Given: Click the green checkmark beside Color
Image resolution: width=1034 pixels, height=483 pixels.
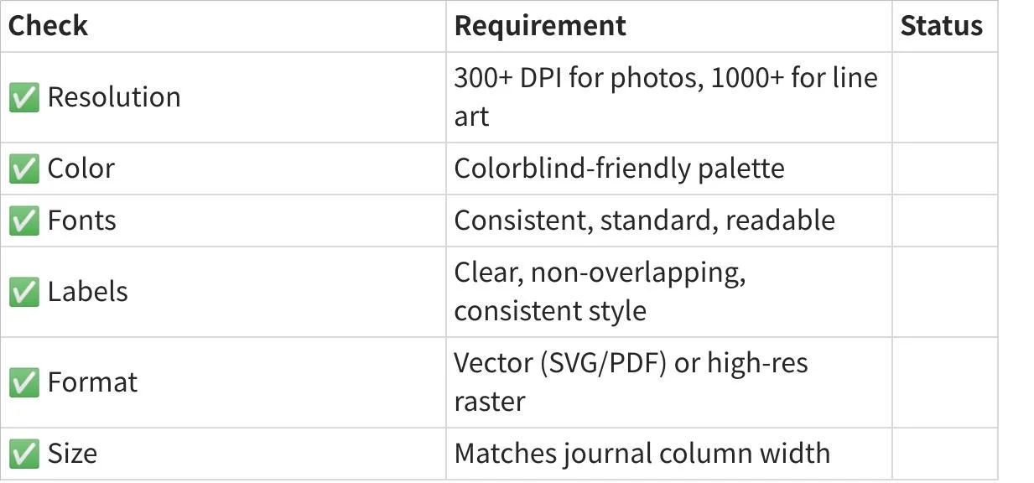Looking at the screenshot, I should [23, 169].
